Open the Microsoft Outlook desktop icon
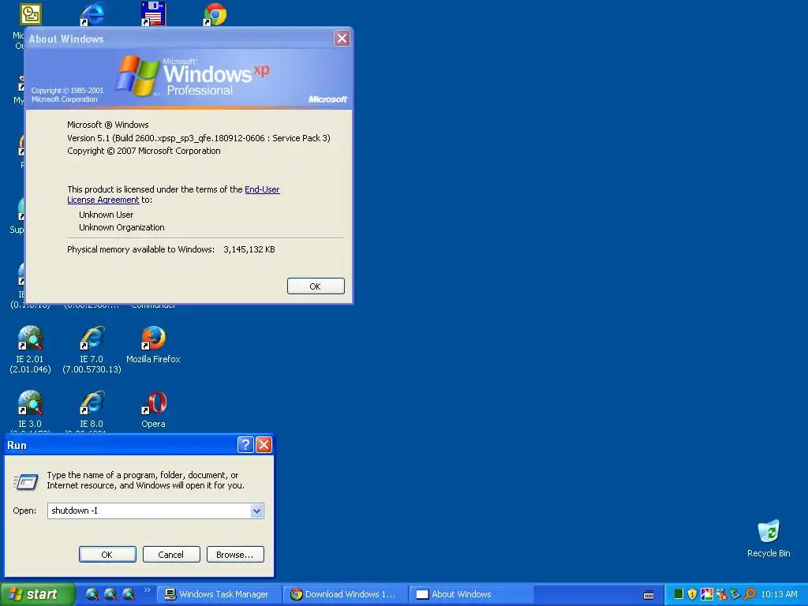The width and height of the screenshot is (808, 606). tap(31, 14)
